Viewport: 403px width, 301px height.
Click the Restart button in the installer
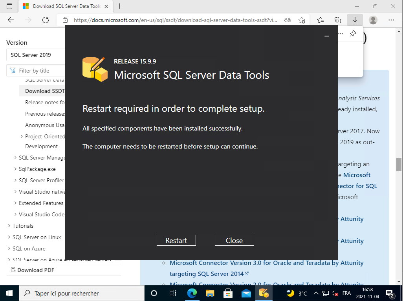176,240
